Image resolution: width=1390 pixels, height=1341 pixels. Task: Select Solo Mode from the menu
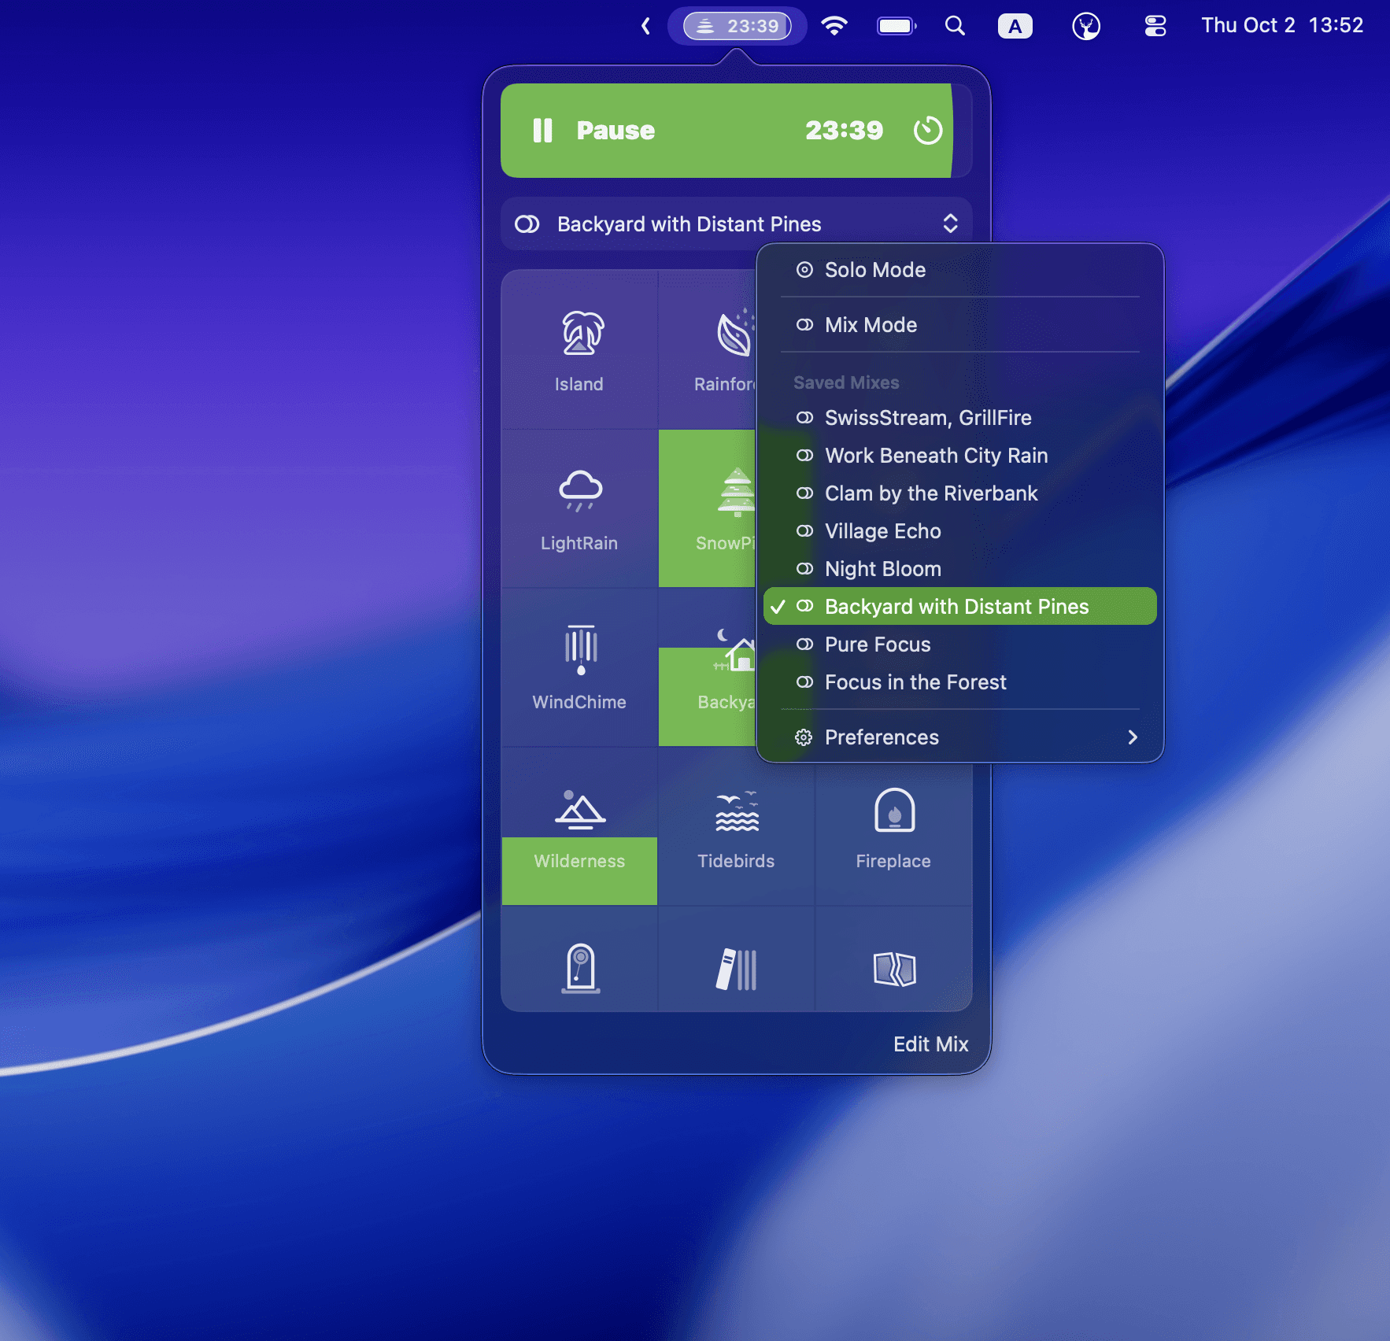[x=960, y=270]
